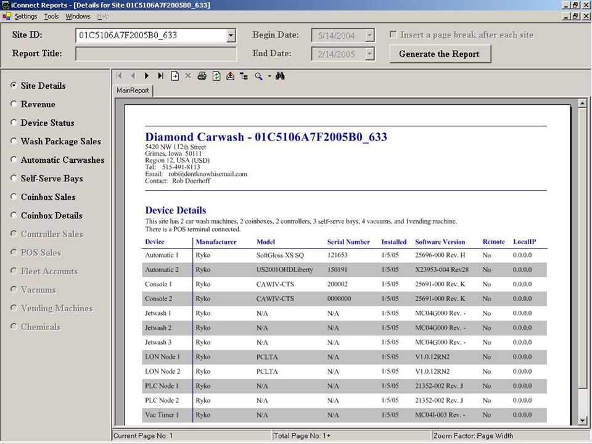Toggle the group tree icon

[x=244, y=76]
